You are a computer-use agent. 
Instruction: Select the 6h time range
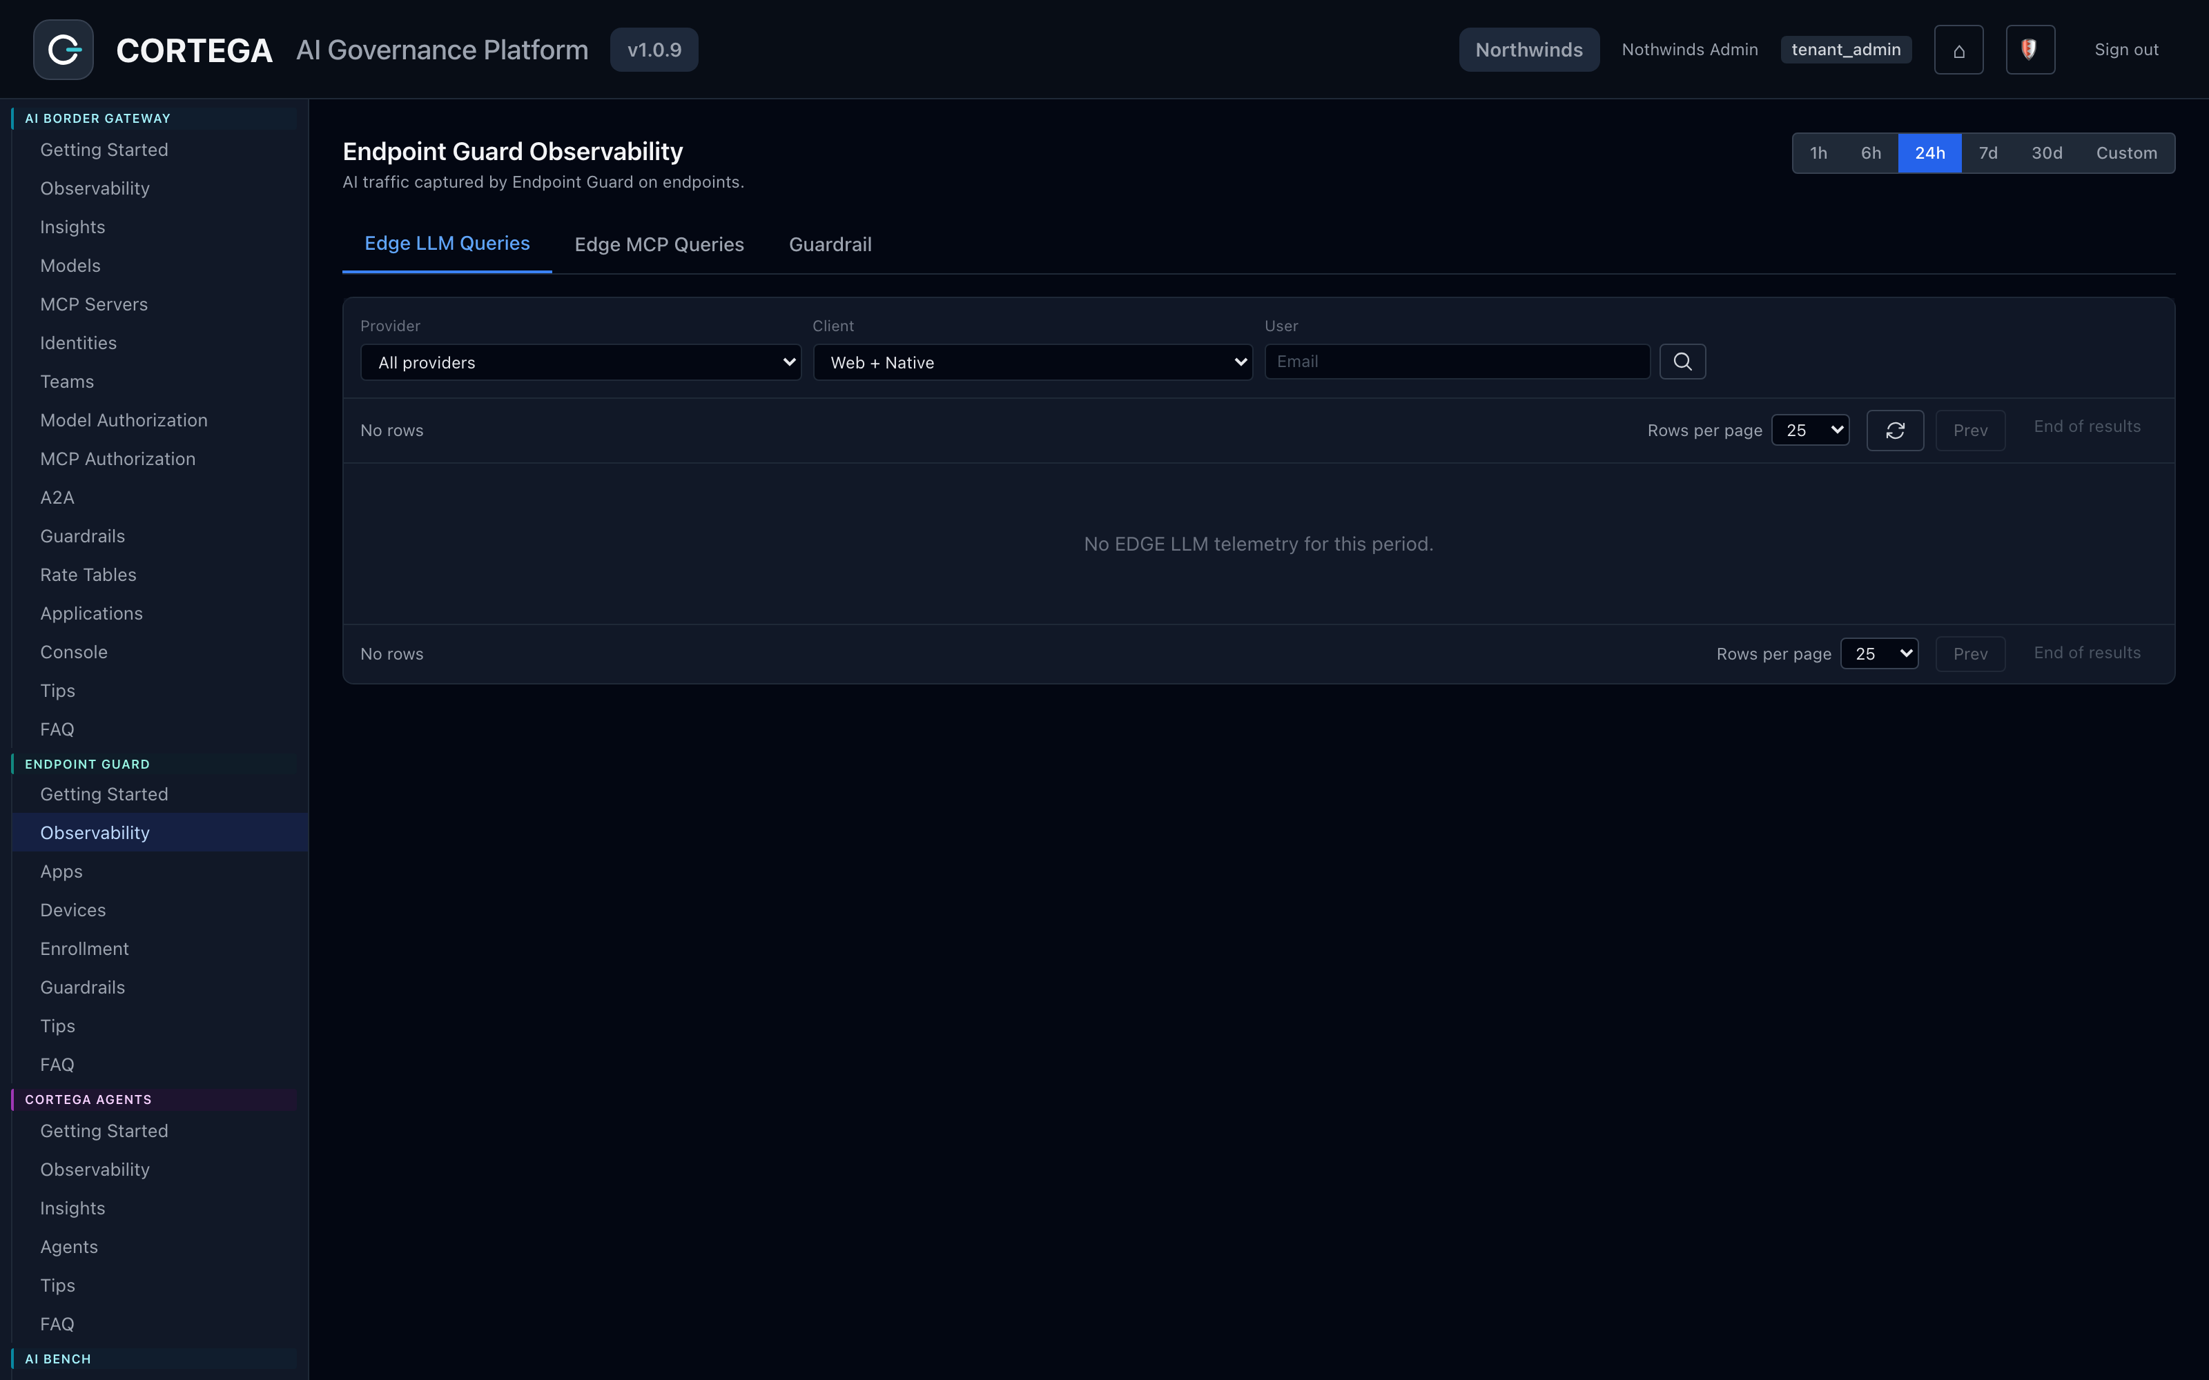click(1871, 152)
